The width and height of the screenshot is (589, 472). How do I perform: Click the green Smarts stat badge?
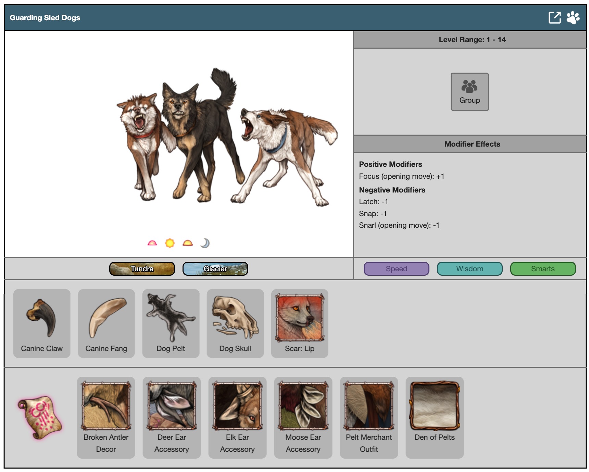543,269
